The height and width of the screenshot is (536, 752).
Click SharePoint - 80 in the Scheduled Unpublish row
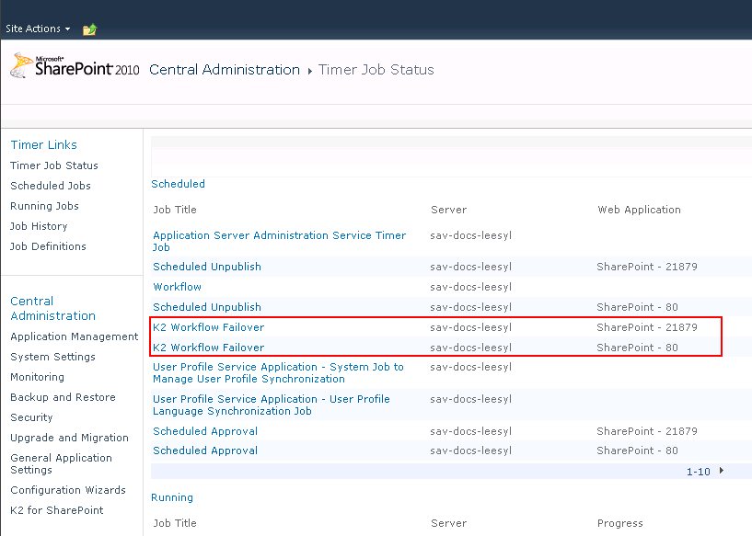[x=637, y=307]
